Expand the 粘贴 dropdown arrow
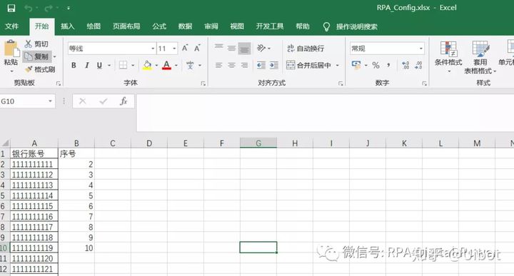The height and width of the screenshot is (276, 514). tap(11, 71)
